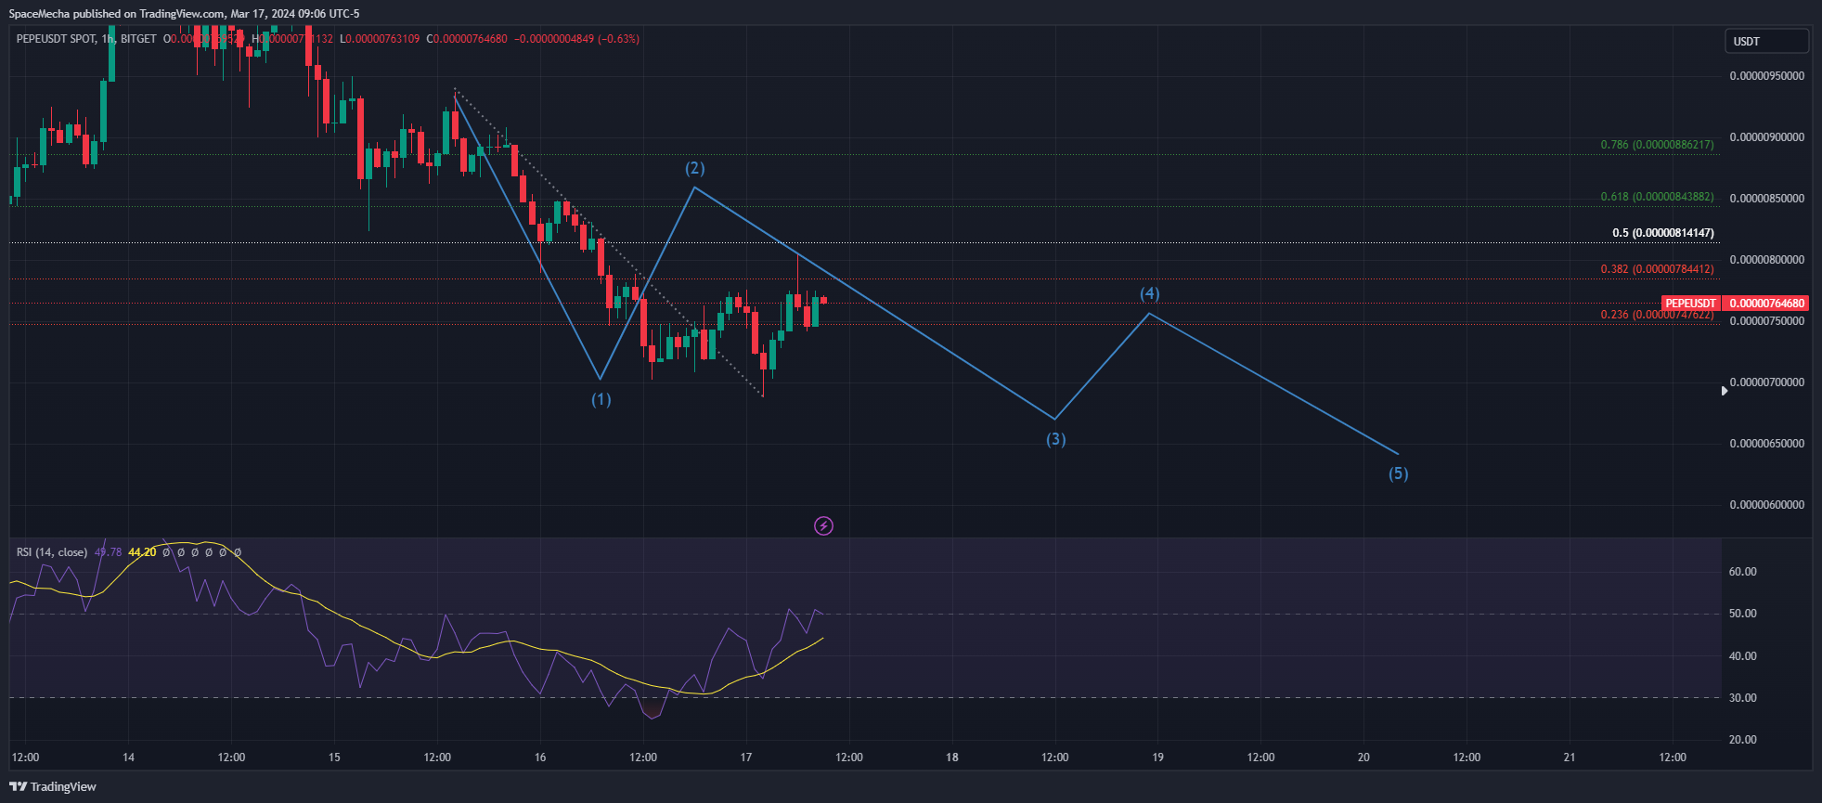Select the current price label 0.00000764680 on axis
The width and height of the screenshot is (1822, 803).
tap(1766, 304)
